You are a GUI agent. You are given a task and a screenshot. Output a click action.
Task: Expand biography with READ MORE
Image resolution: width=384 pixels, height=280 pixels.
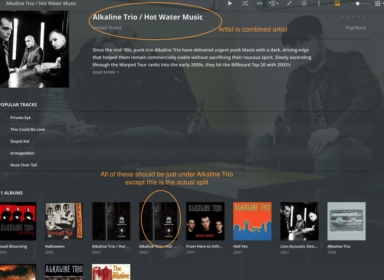click(x=106, y=72)
